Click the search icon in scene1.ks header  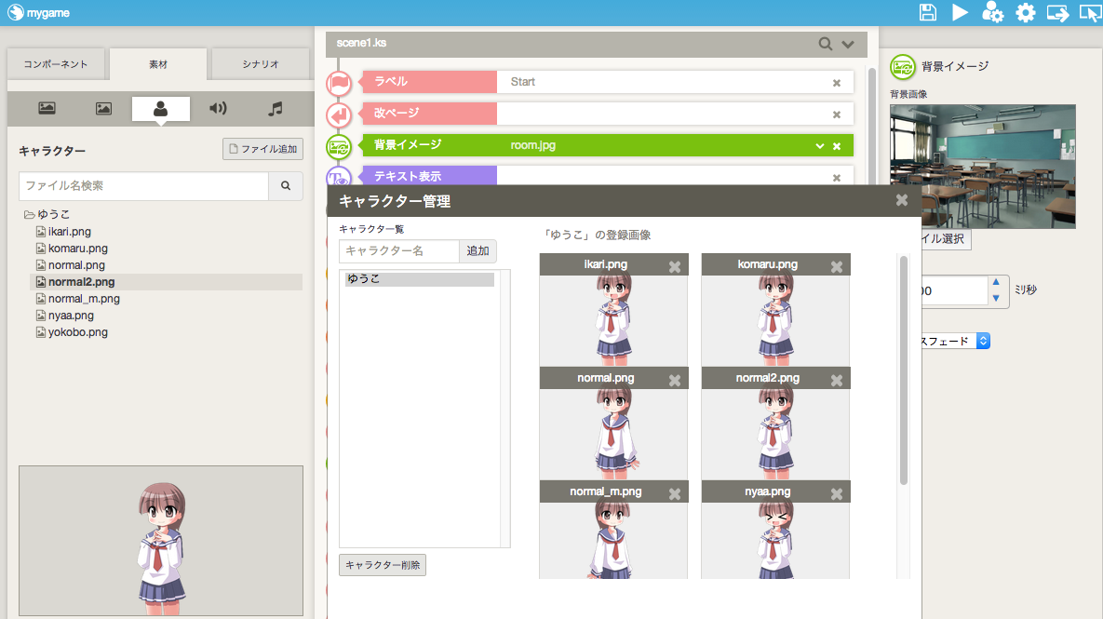[826, 44]
